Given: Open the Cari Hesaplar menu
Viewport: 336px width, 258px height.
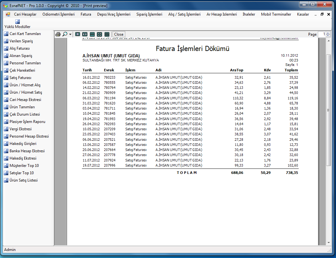Looking at the screenshot, I should coord(25,14).
